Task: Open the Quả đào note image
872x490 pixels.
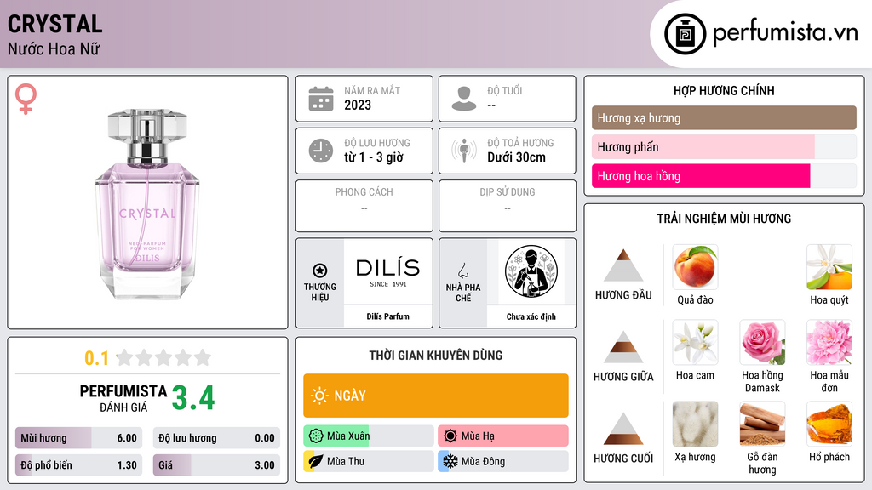Action: click(x=695, y=266)
